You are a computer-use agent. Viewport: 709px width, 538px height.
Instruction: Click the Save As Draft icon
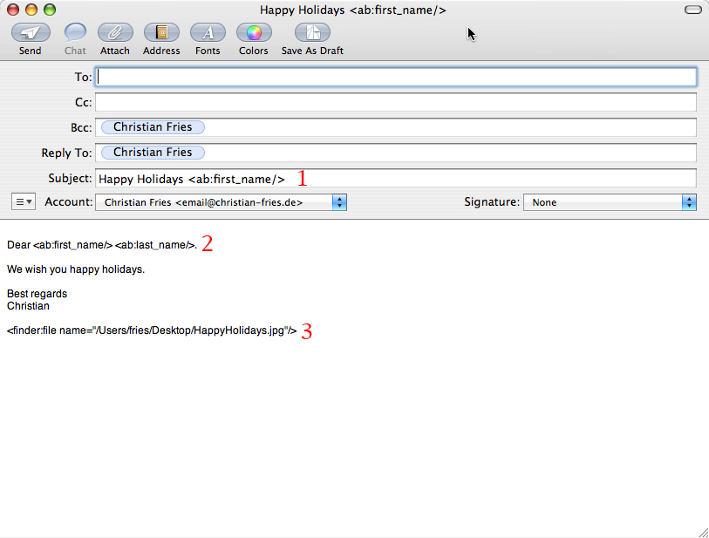click(311, 33)
